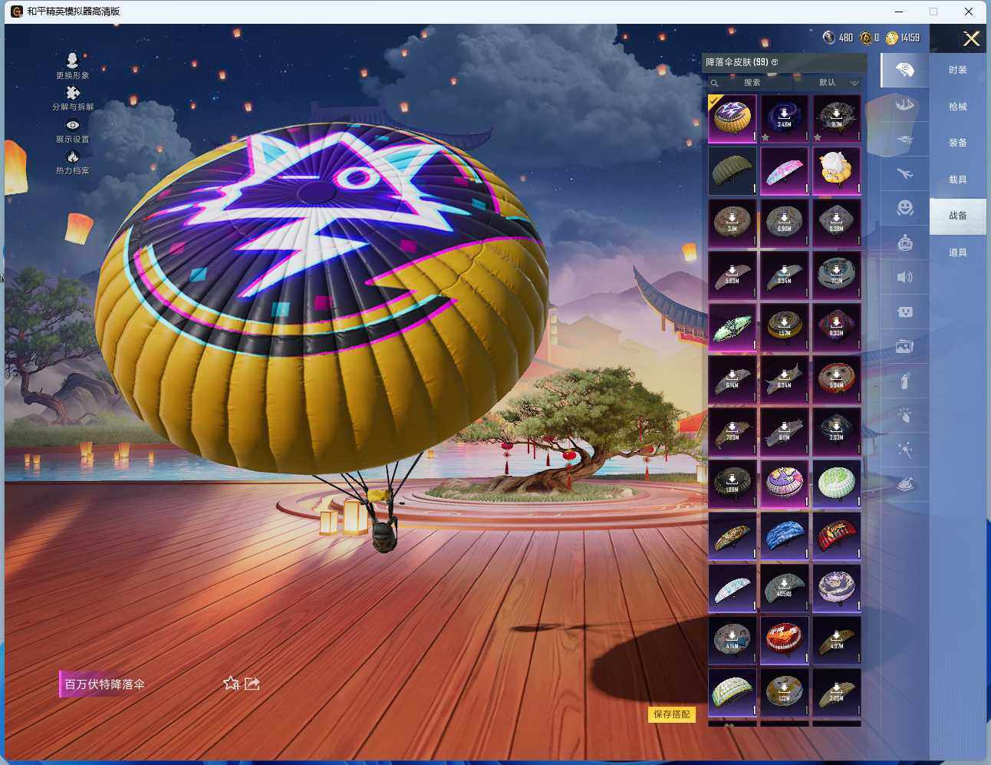991x765 pixels.
Task: Select the square mask face subcategory icon
Action: (905, 312)
